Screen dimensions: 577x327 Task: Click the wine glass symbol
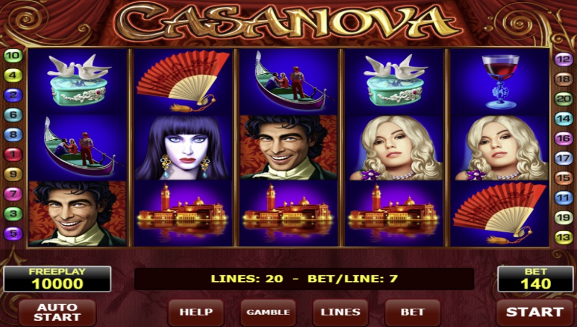click(500, 81)
